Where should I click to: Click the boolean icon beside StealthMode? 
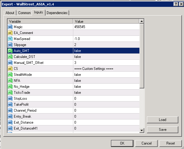[x=10, y=75]
